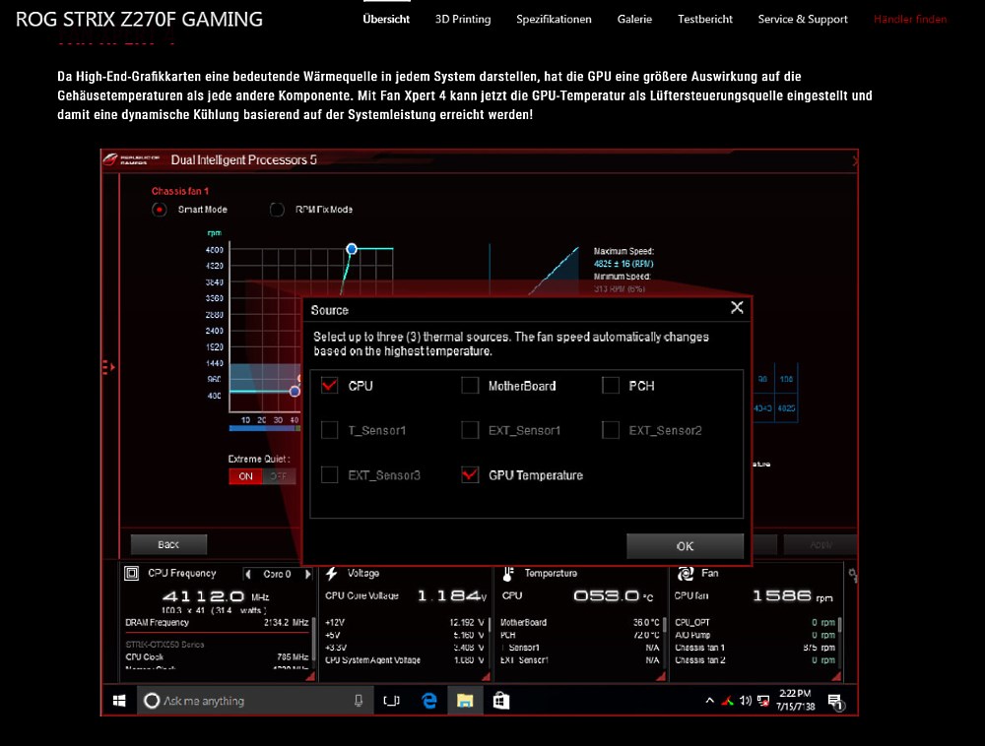Viewport: 985px width, 746px height.
Task: Click the Temperature thermometer icon
Action: tap(508, 573)
